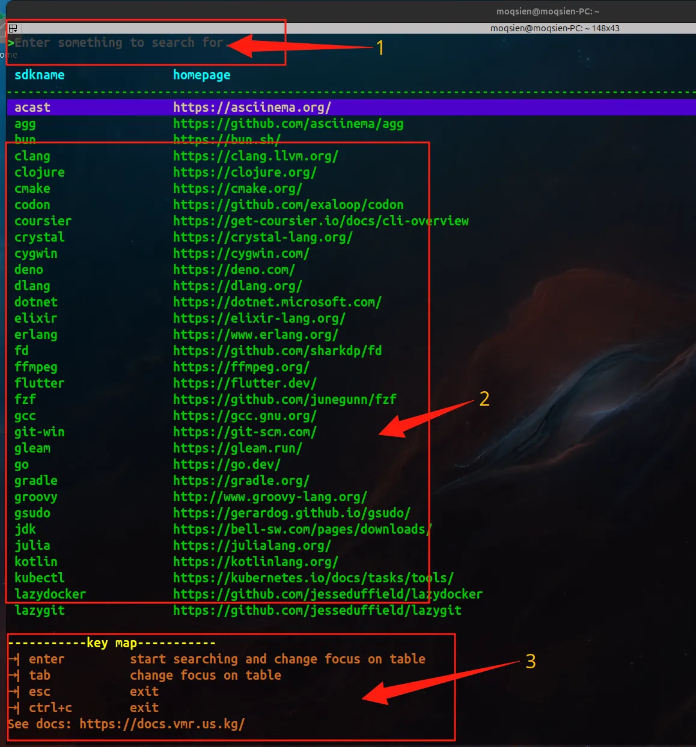Image resolution: width=696 pixels, height=747 pixels.
Task: Select the 'git-win' sdk name
Action: (40, 432)
